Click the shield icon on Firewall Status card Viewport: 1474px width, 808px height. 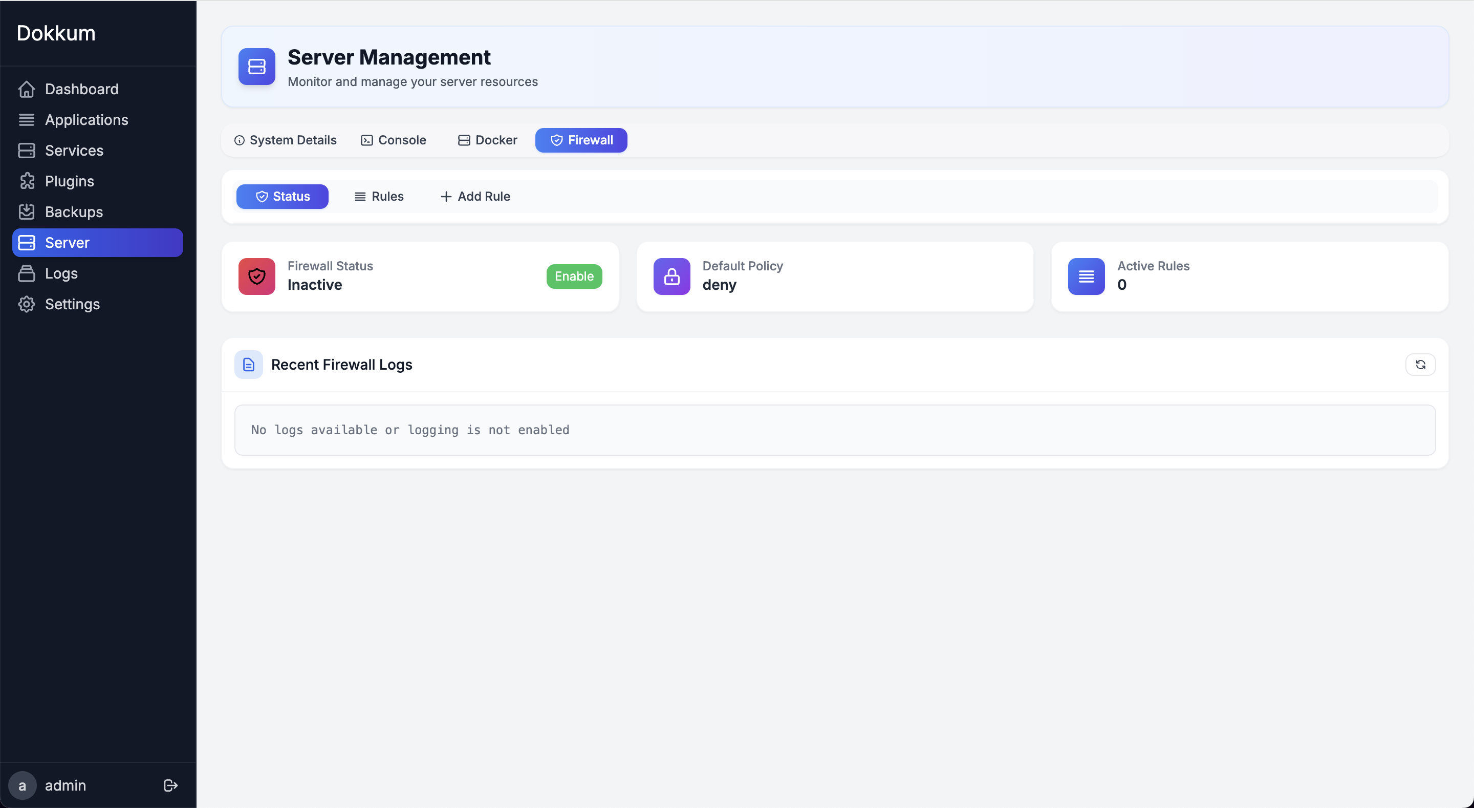point(256,277)
